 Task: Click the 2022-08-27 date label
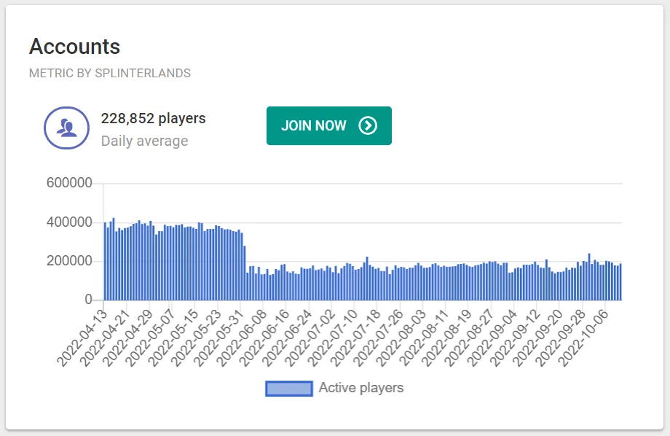coord(469,331)
